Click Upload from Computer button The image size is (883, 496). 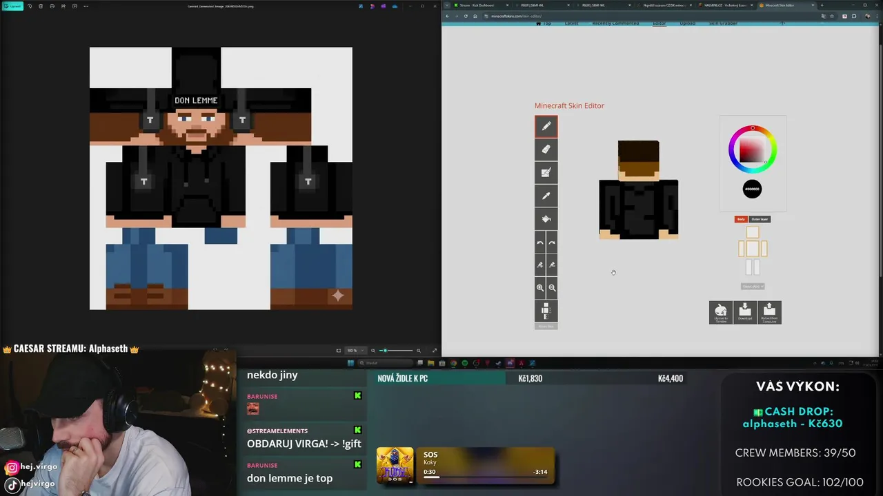click(x=769, y=312)
